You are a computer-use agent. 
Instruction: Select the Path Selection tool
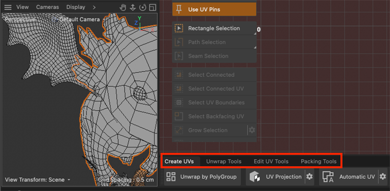click(214, 42)
